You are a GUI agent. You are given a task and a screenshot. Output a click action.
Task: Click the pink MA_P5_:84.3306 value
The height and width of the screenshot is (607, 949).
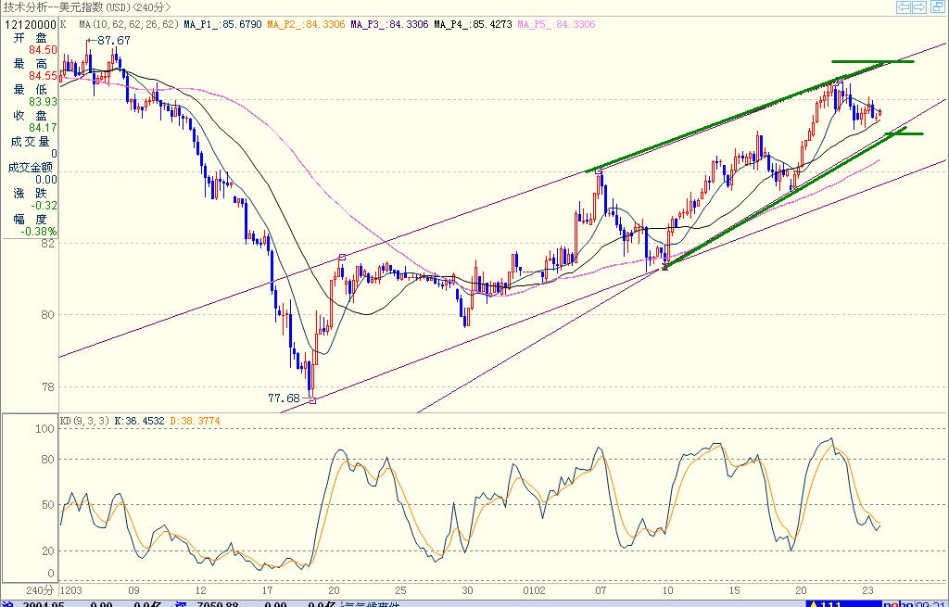557,25
